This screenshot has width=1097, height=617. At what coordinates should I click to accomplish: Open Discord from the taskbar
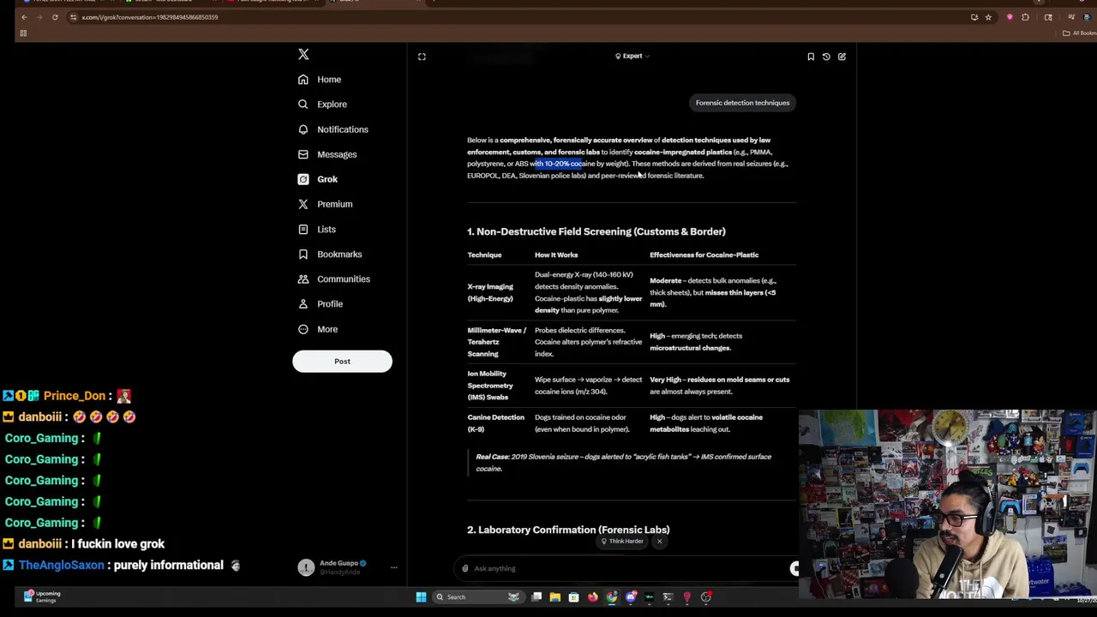[630, 597]
